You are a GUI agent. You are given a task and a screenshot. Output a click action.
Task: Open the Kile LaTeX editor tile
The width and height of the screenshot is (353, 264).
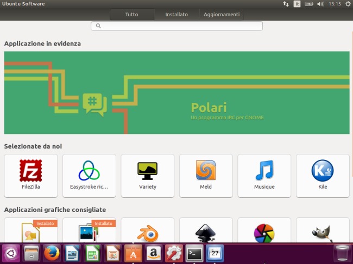point(323,176)
